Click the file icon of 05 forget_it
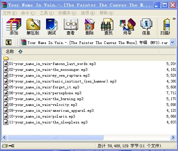Viewport: 178px width, 151px height. [x=6, y=87]
